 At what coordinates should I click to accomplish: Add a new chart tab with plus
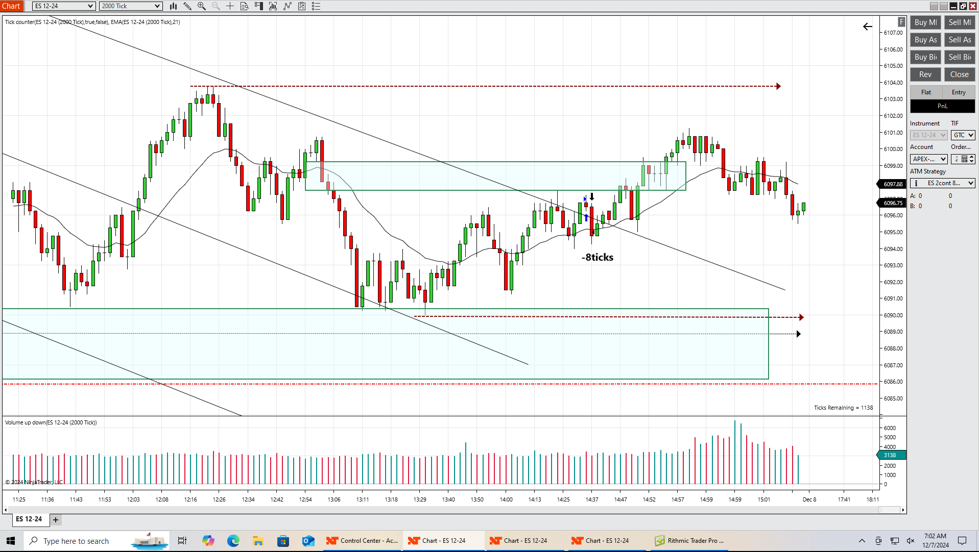[56, 519]
